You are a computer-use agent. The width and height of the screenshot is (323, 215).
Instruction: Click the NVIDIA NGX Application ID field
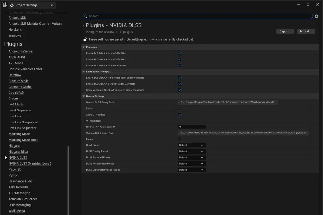pyautogui.click(x=191, y=127)
